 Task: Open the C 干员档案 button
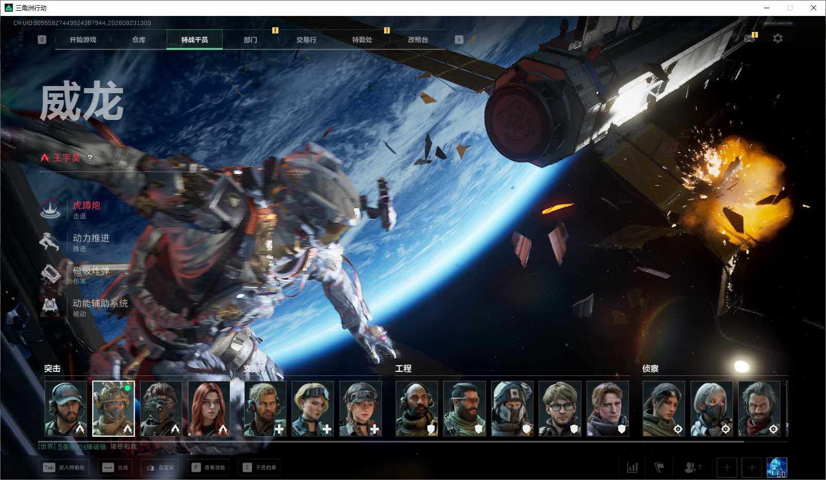(x=259, y=468)
